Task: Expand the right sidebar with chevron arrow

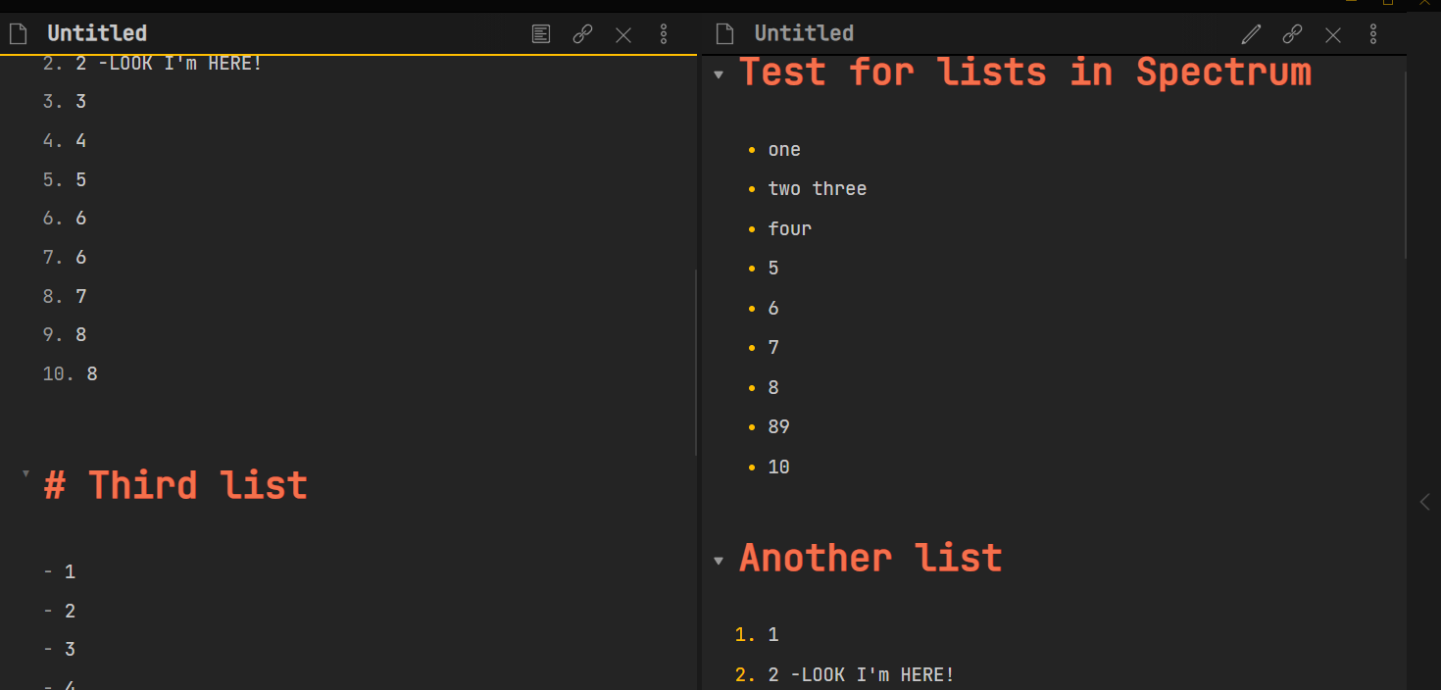Action: [1424, 502]
